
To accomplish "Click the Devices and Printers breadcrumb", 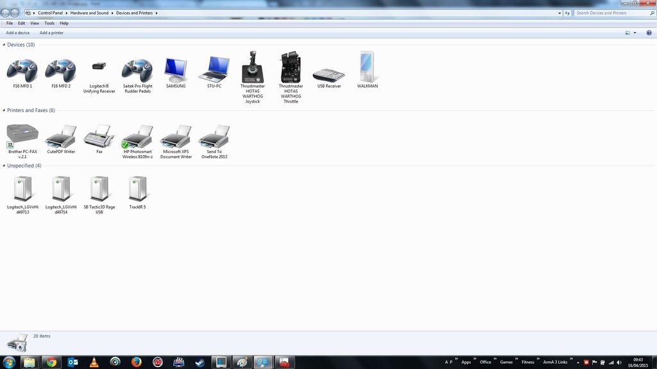I will [x=134, y=13].
